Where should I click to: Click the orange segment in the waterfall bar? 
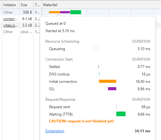55,12
